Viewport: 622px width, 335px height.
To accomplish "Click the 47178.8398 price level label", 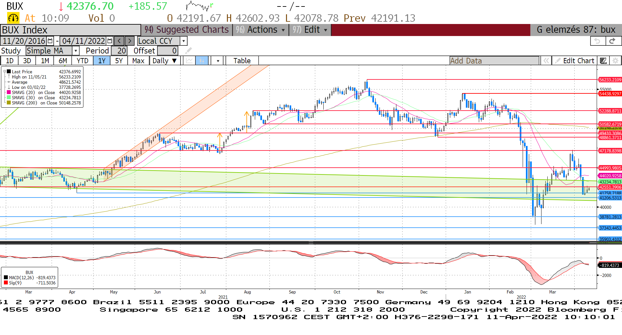I will (x=610, y=151).
